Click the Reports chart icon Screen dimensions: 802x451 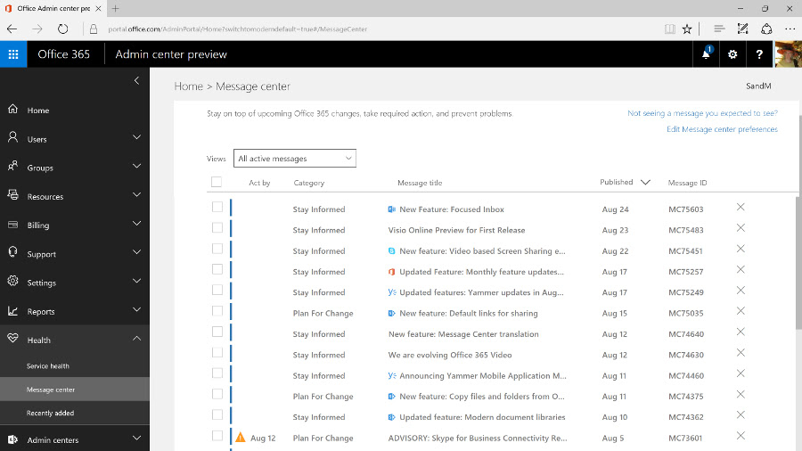pos(12,310)
